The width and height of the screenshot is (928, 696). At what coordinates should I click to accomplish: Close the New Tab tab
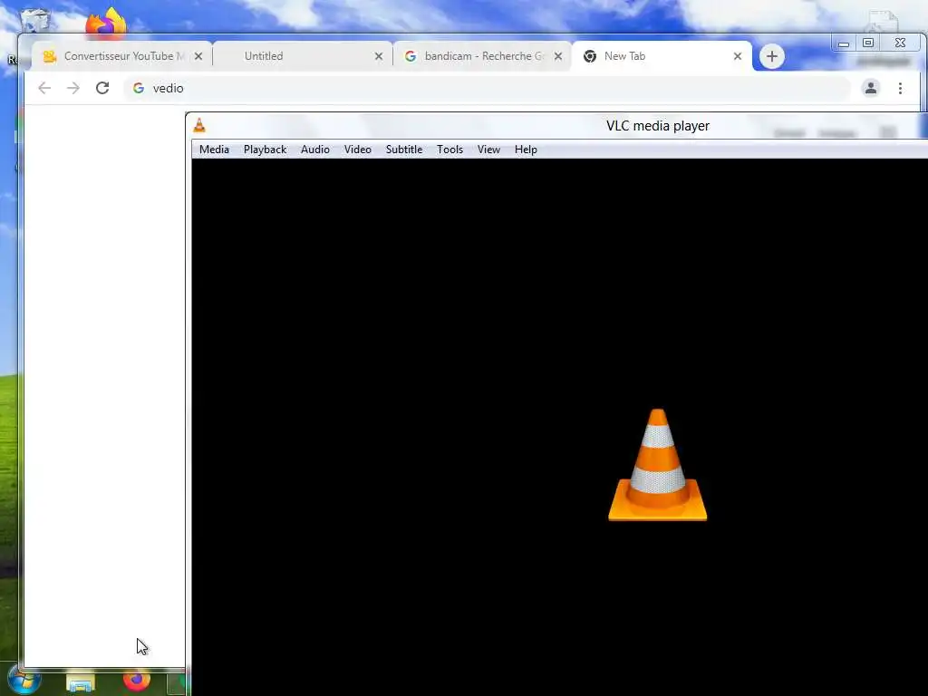pos(738,56)
